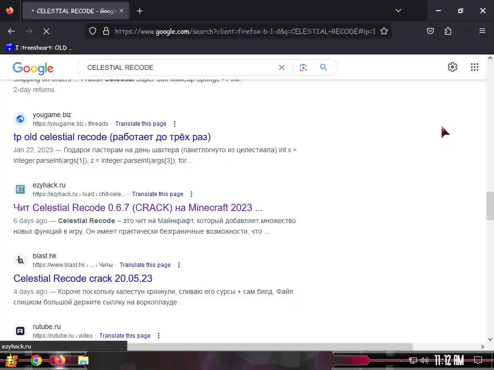The image size is (494, 370).
Task: Click the horizontal scrollbar right arrow
Action: [x=482, y=347]
